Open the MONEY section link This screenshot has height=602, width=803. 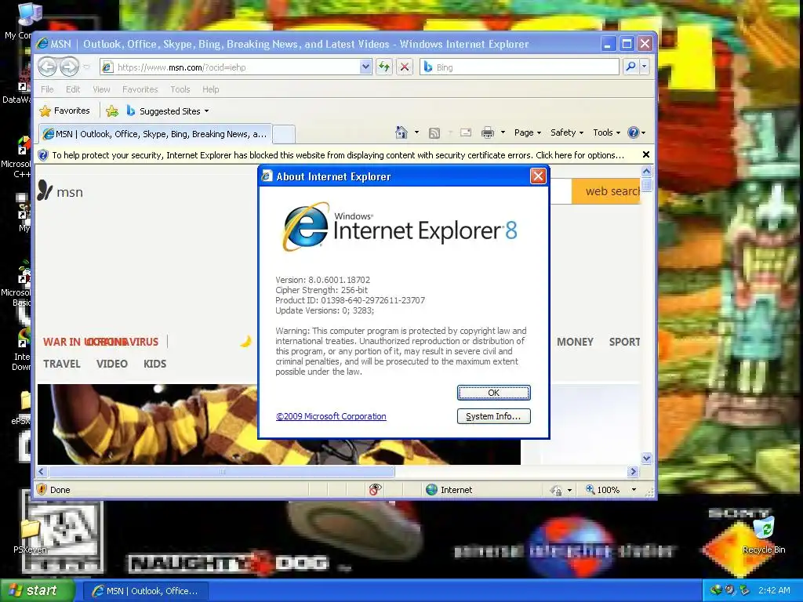[x=575, y=342]
